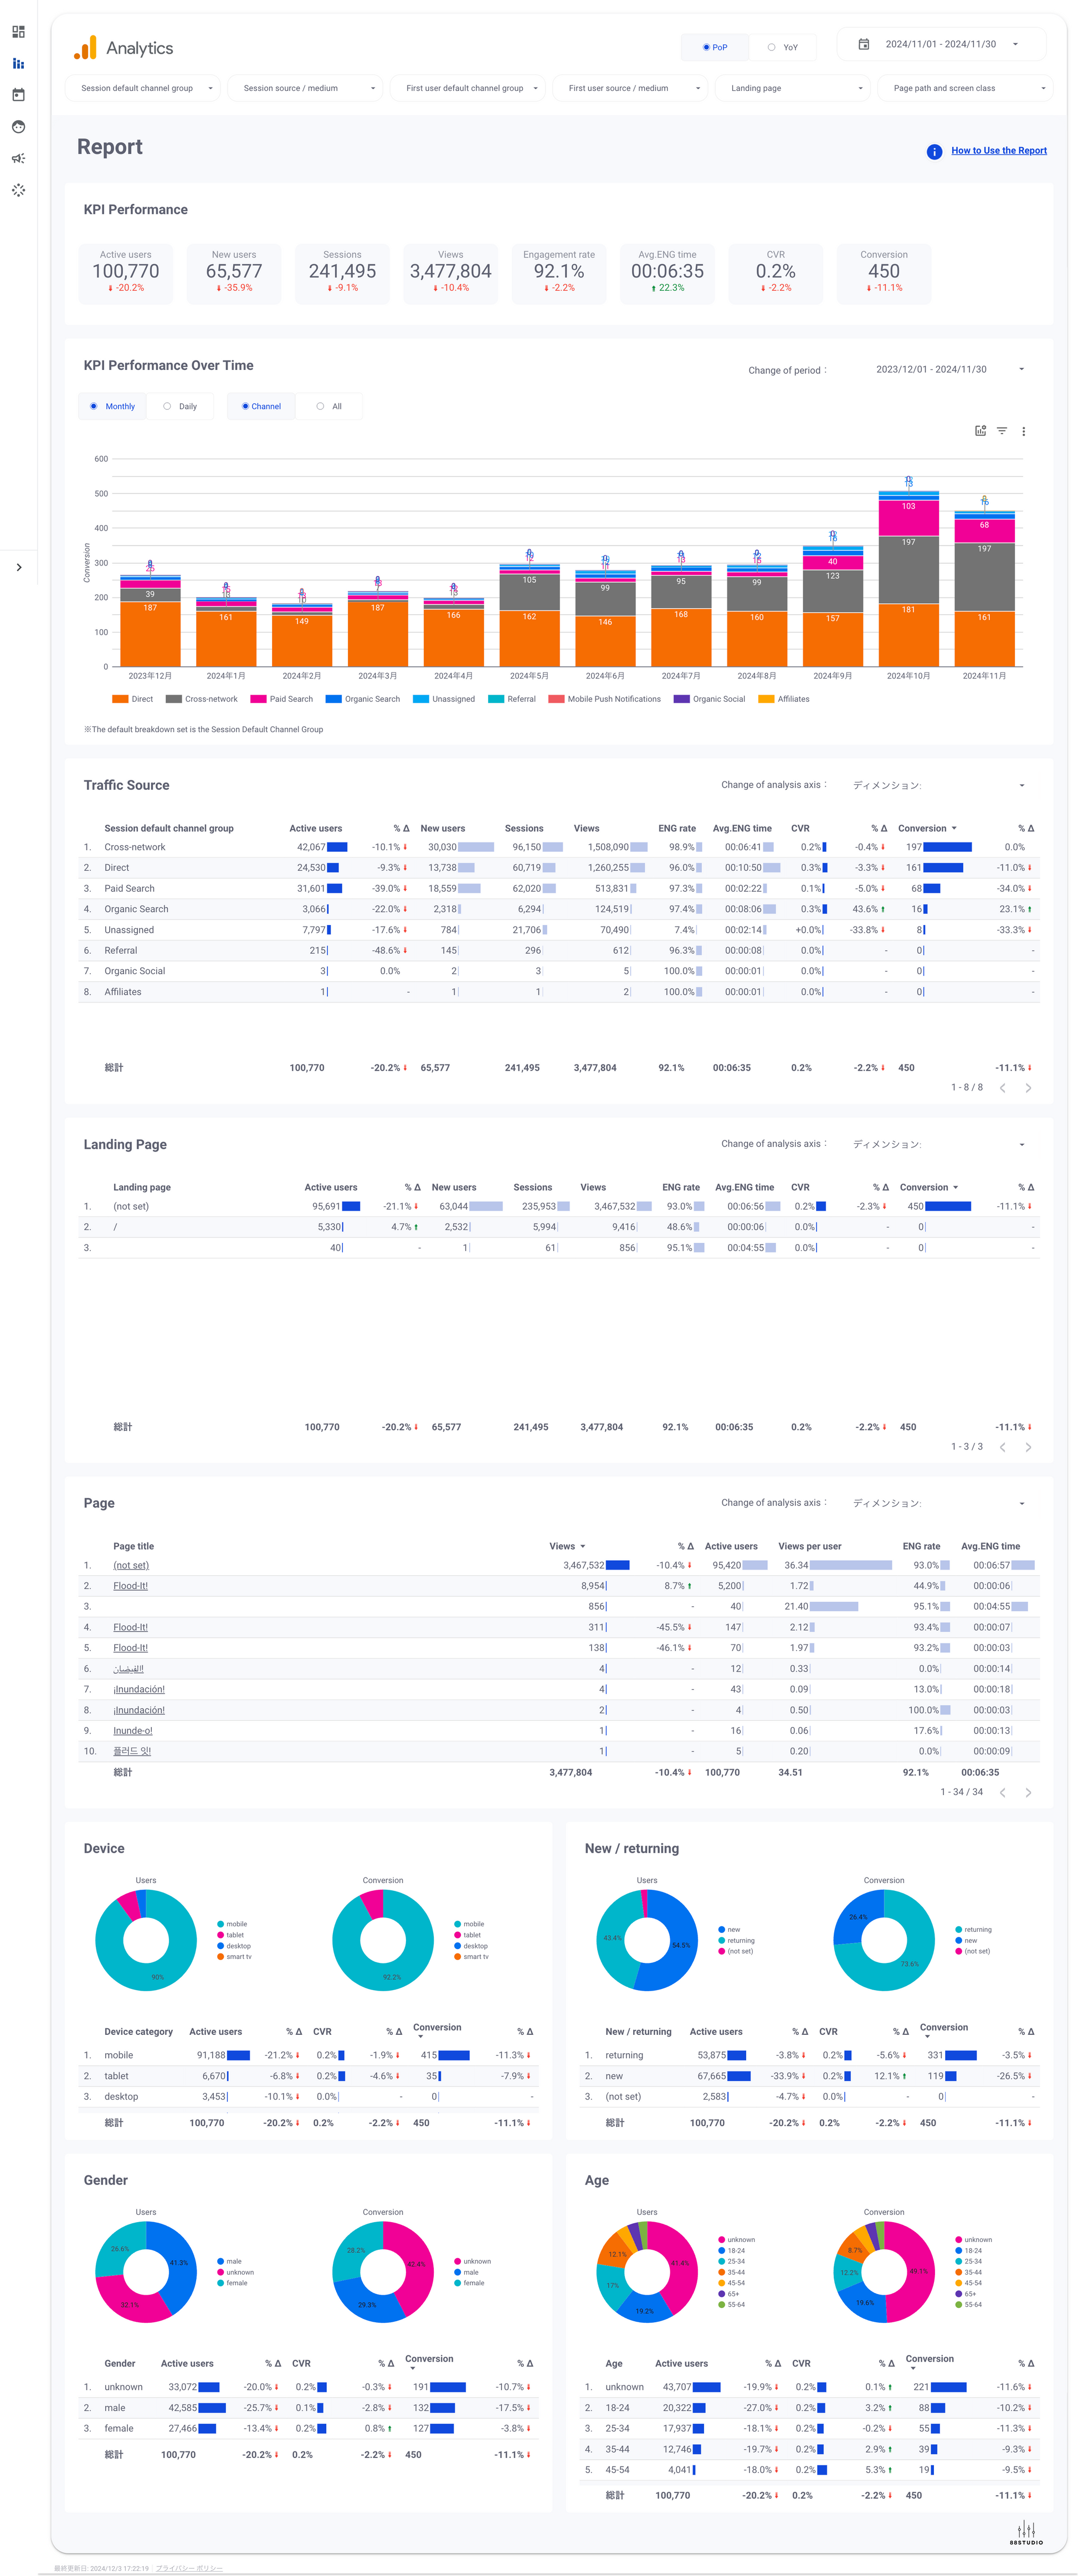Open the dashboard overview sidebar icon

18,32
